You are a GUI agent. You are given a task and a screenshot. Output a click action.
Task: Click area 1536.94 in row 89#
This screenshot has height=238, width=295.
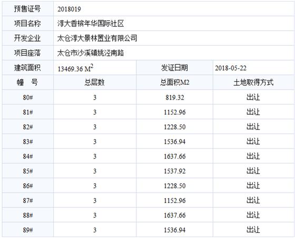tap(175, 230)
